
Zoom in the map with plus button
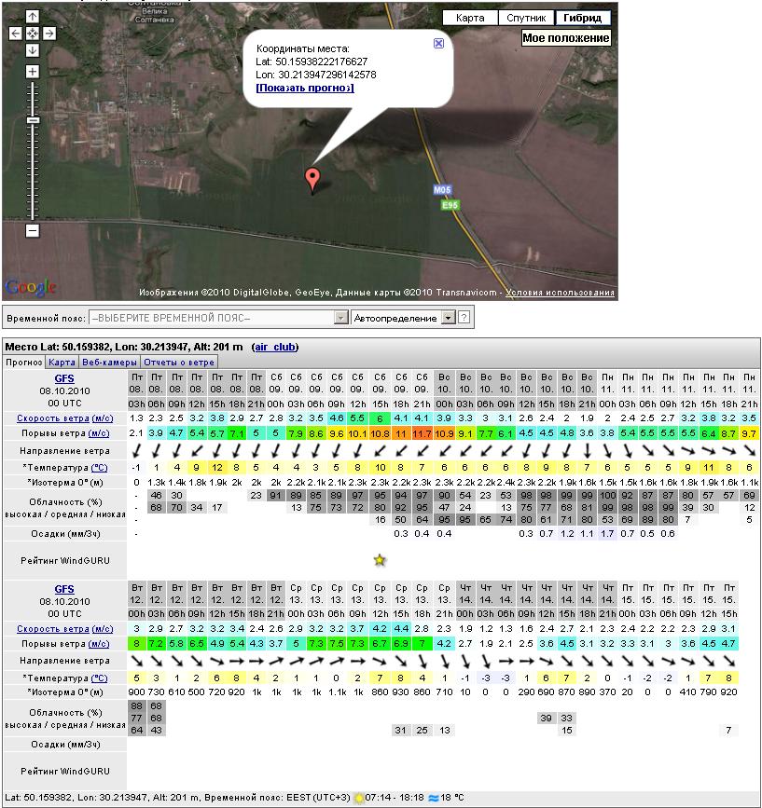click(33, 72)
